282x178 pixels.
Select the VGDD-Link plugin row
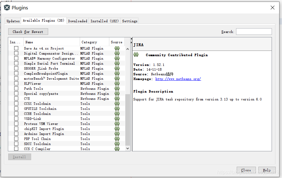[66, 119]
